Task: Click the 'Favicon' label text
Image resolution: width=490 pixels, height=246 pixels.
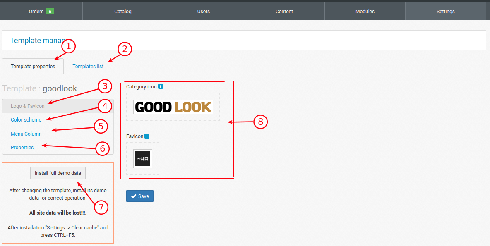Action: point(135,136)
